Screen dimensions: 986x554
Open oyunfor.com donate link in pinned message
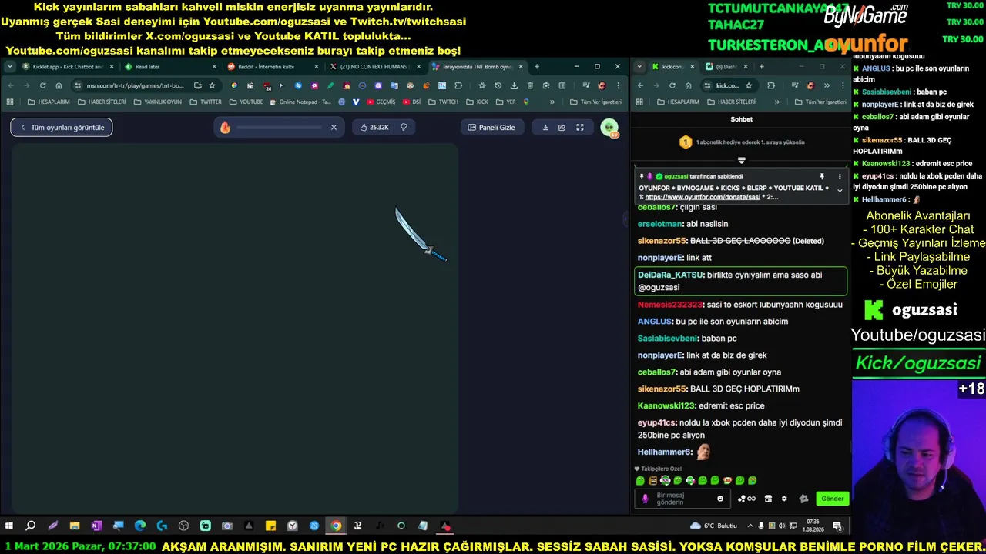click(x=703, y=198)
